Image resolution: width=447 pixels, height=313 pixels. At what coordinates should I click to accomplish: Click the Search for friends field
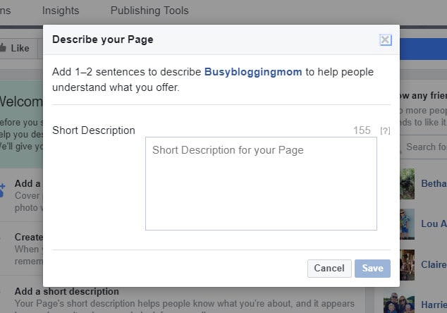point(424,147)
